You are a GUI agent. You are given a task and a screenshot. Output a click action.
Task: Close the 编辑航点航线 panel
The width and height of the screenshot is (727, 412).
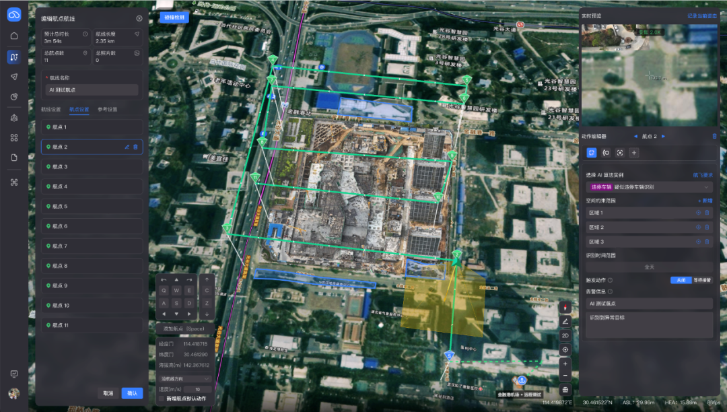(139, 19)
